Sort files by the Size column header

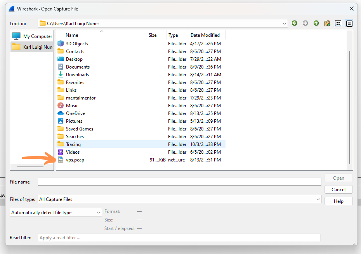pos(153,35)
